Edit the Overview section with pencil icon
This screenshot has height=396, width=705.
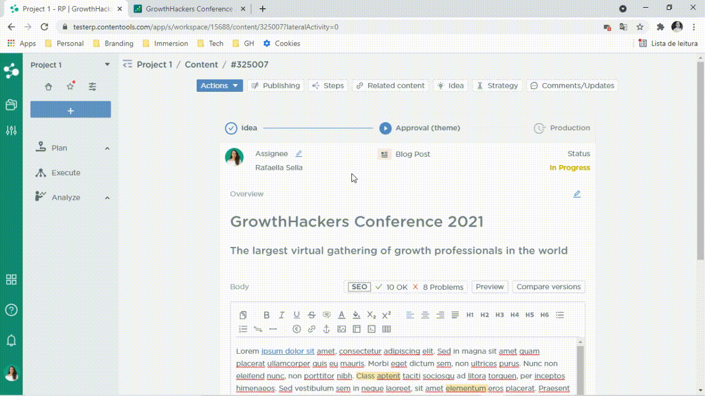pyautogui.click(x=577, y=194)
